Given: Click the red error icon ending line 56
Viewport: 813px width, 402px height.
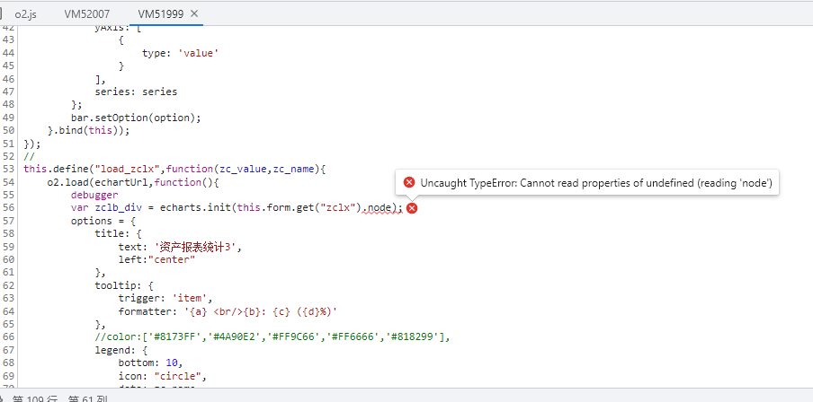Looking at the screenshot, I should point(412,208).
